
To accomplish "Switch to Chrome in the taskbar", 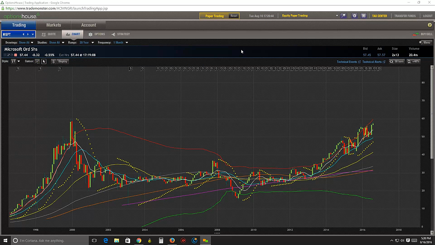I will [x=139, y=241].
